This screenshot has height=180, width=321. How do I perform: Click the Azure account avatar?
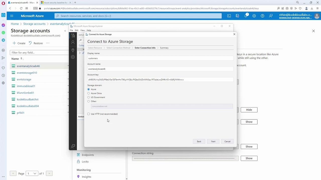pyautogui.click(x=317, y=16)
